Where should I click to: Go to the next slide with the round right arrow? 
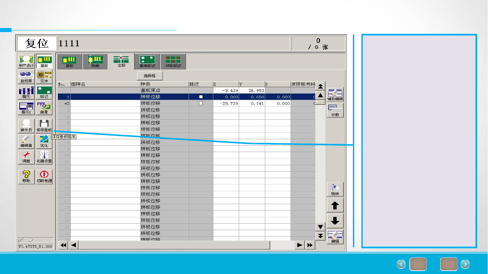(465, 264)
